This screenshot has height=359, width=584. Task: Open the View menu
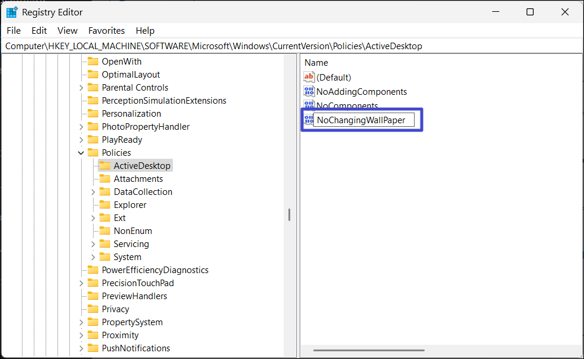[x=68, y=31]
